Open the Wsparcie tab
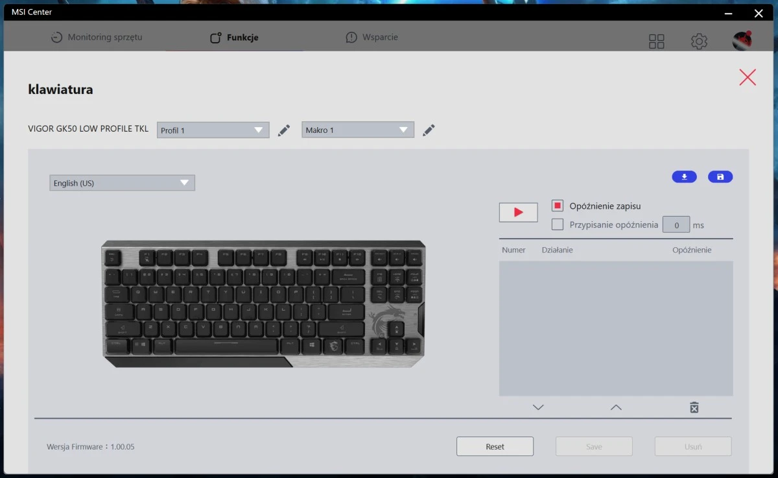 coord(372,38)
